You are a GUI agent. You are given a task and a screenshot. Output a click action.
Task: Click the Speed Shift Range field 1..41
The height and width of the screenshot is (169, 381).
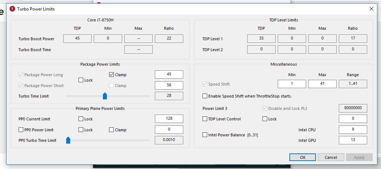353,84
